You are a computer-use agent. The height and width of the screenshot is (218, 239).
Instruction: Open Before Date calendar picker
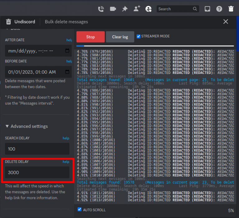tap(67, 72)
